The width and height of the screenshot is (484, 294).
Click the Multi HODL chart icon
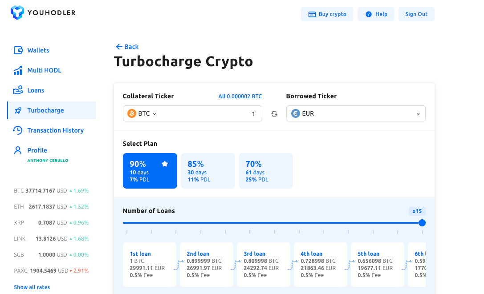(x=18, y=70)
